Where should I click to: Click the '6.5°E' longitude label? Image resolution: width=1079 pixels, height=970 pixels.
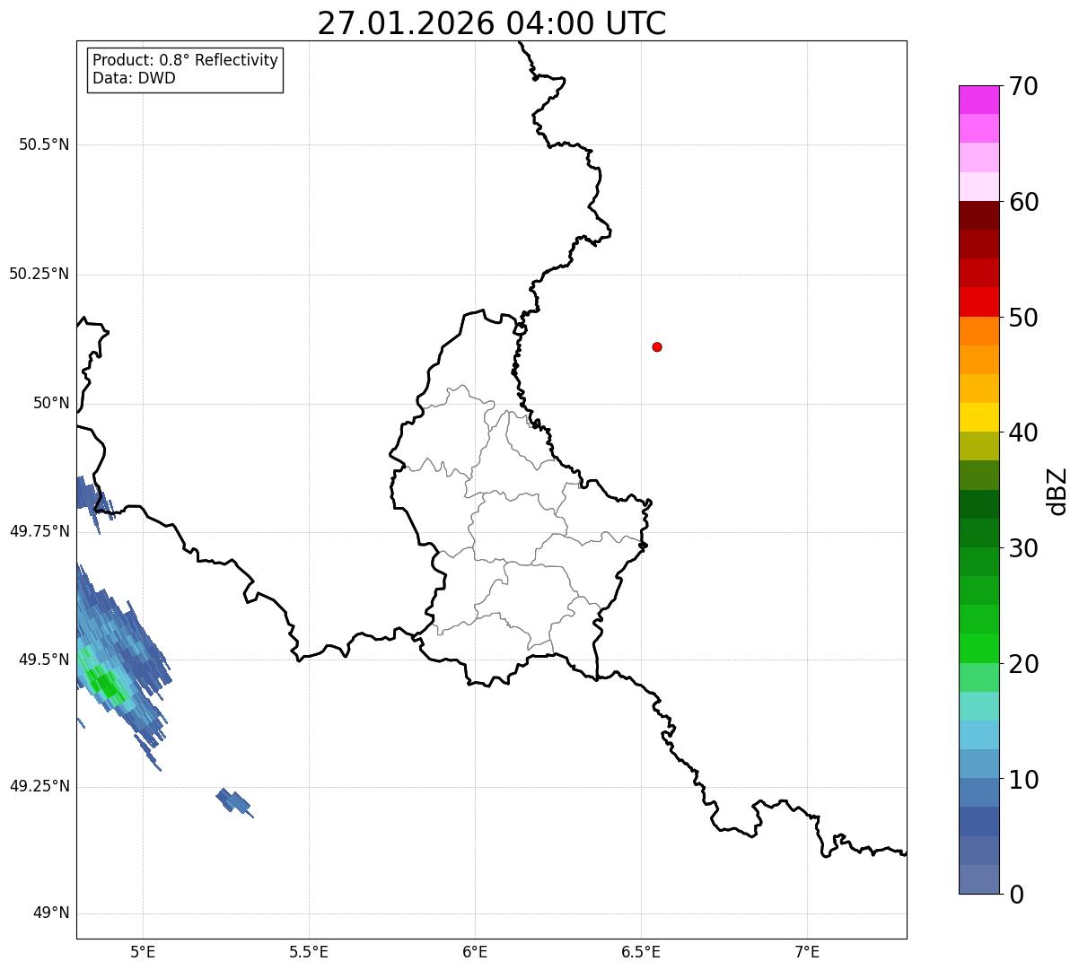pyautogui.click(x=642, y=951)
